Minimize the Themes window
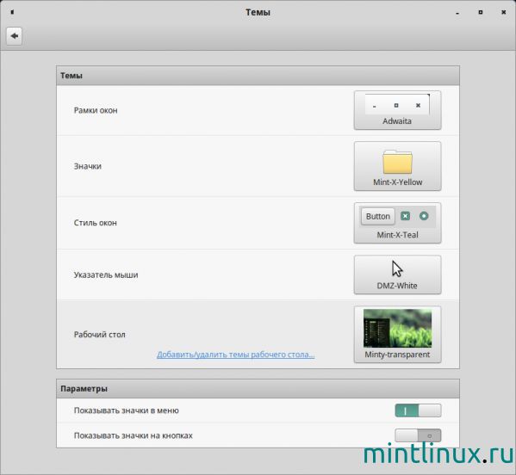516x475 pixels. (457, 13)
